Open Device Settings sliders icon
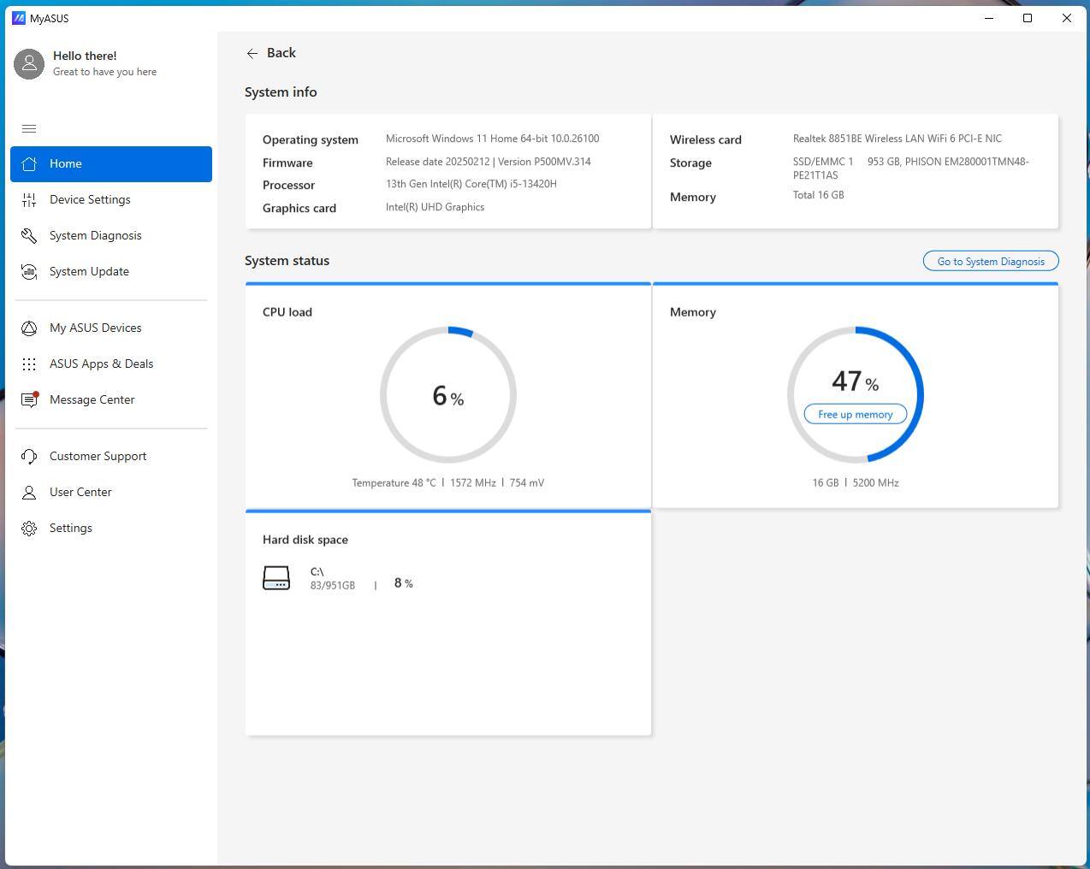 pos(29,200)
